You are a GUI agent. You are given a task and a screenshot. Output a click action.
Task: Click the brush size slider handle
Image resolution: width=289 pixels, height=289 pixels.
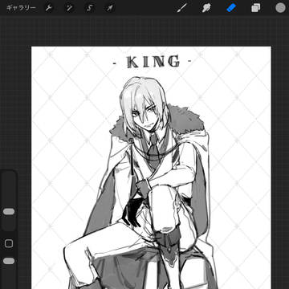pos(9,212)
